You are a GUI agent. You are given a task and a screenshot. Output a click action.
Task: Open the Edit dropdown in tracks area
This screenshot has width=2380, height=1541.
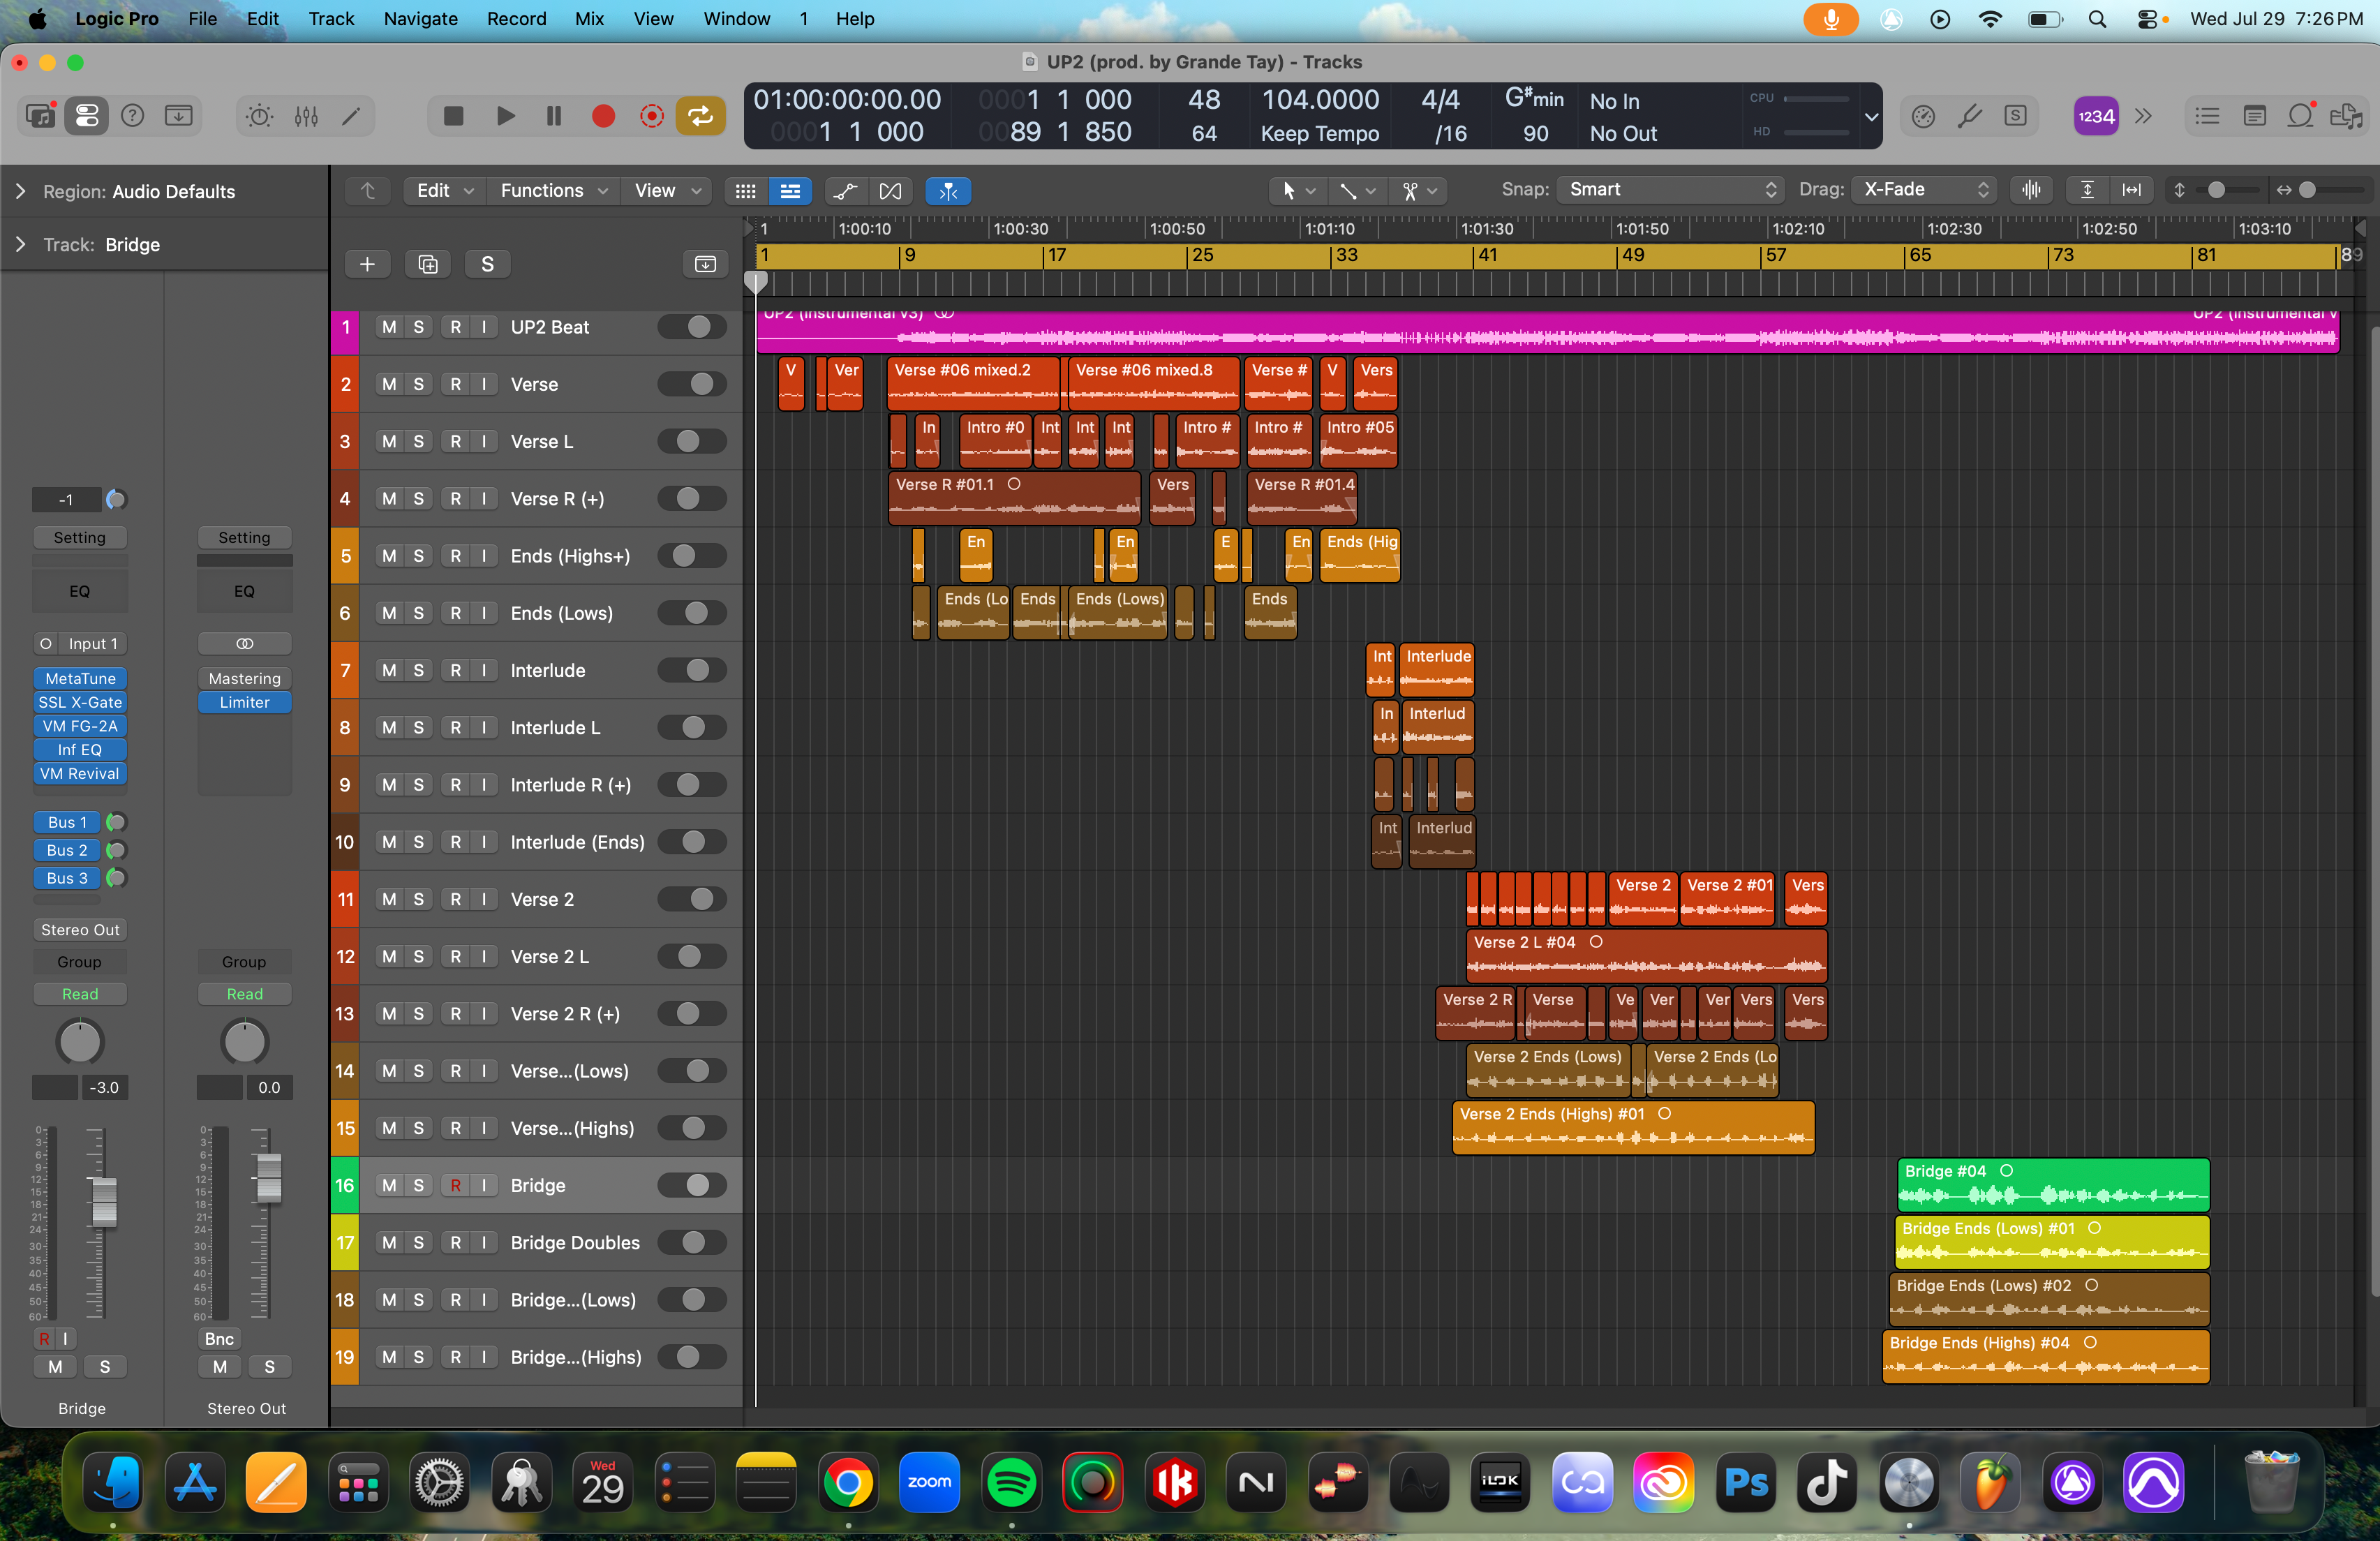445,190
